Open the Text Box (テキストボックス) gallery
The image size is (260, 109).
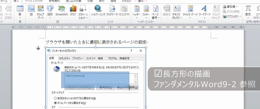(x=177, y=12)
